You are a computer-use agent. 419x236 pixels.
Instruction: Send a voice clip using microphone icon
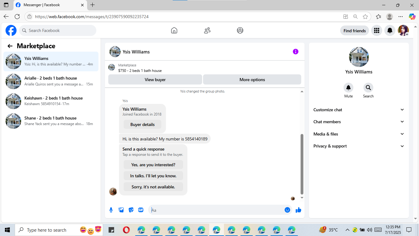click(111, 210)
